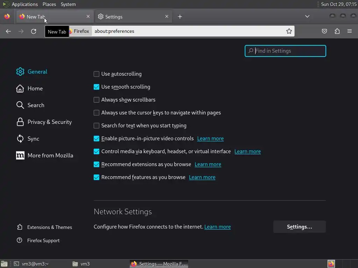Open the Save to Pocket icon
Image resolution: width=358 pixels, height=268 pixels.
[x=324, y=31]
